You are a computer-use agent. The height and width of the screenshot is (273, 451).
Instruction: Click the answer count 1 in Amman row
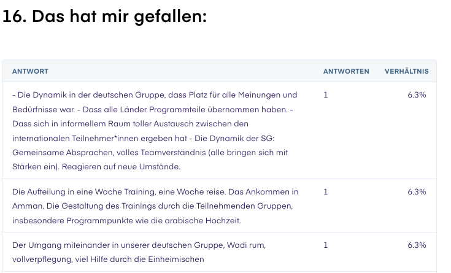[x=326, y=192]
